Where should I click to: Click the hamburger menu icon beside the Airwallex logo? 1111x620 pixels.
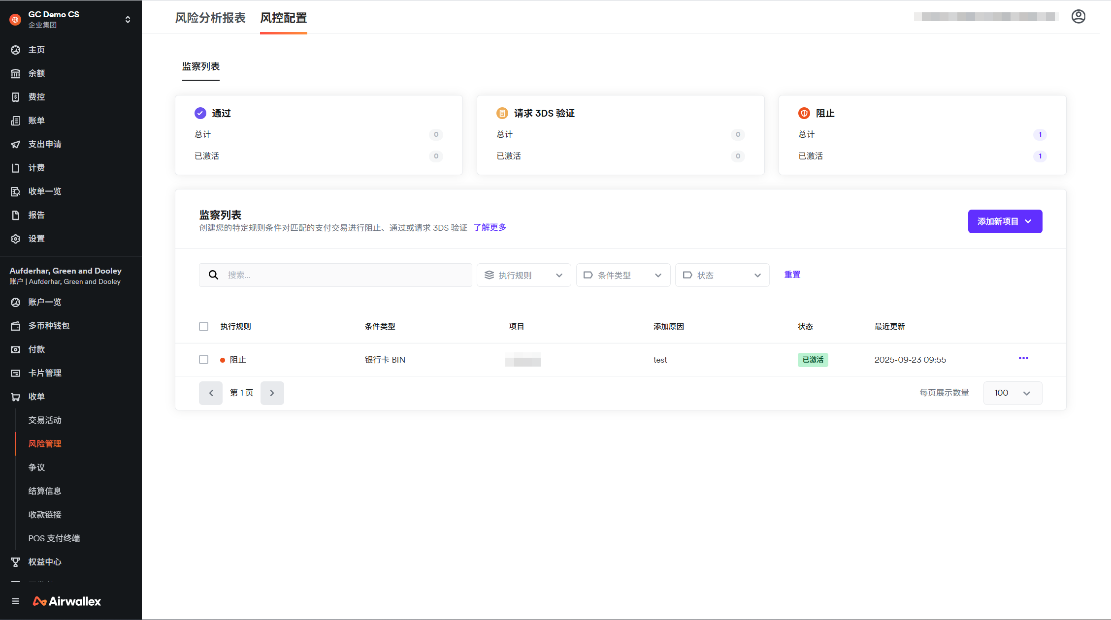[16, 601]
